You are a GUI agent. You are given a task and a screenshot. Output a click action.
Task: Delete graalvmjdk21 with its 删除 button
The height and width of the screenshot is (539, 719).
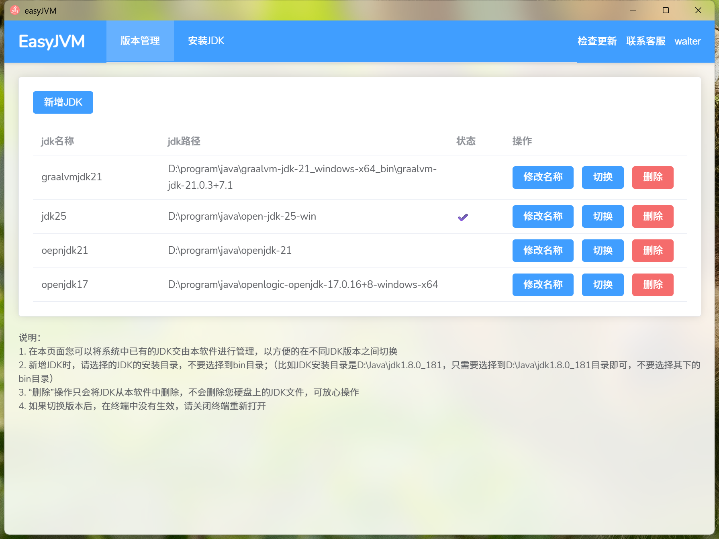(652, 177)
